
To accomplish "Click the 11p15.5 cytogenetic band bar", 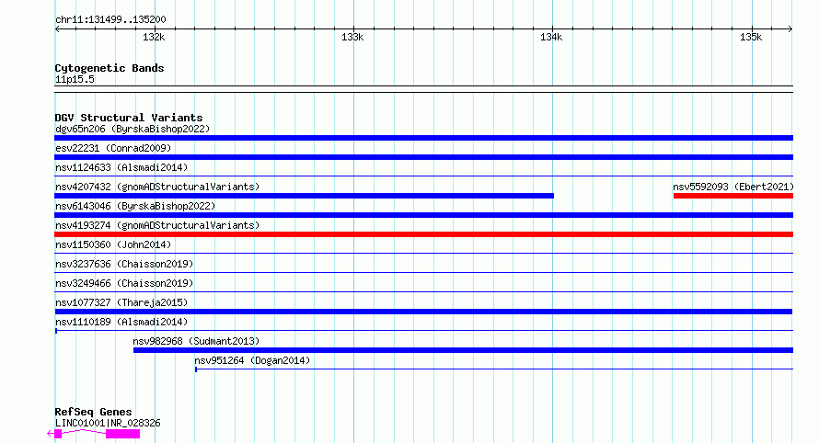I will 423,89.
